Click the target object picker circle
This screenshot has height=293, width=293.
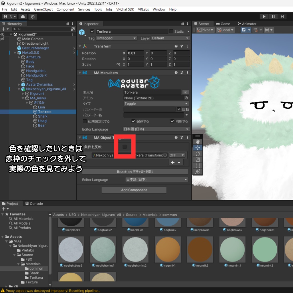[x=165, y=155]
